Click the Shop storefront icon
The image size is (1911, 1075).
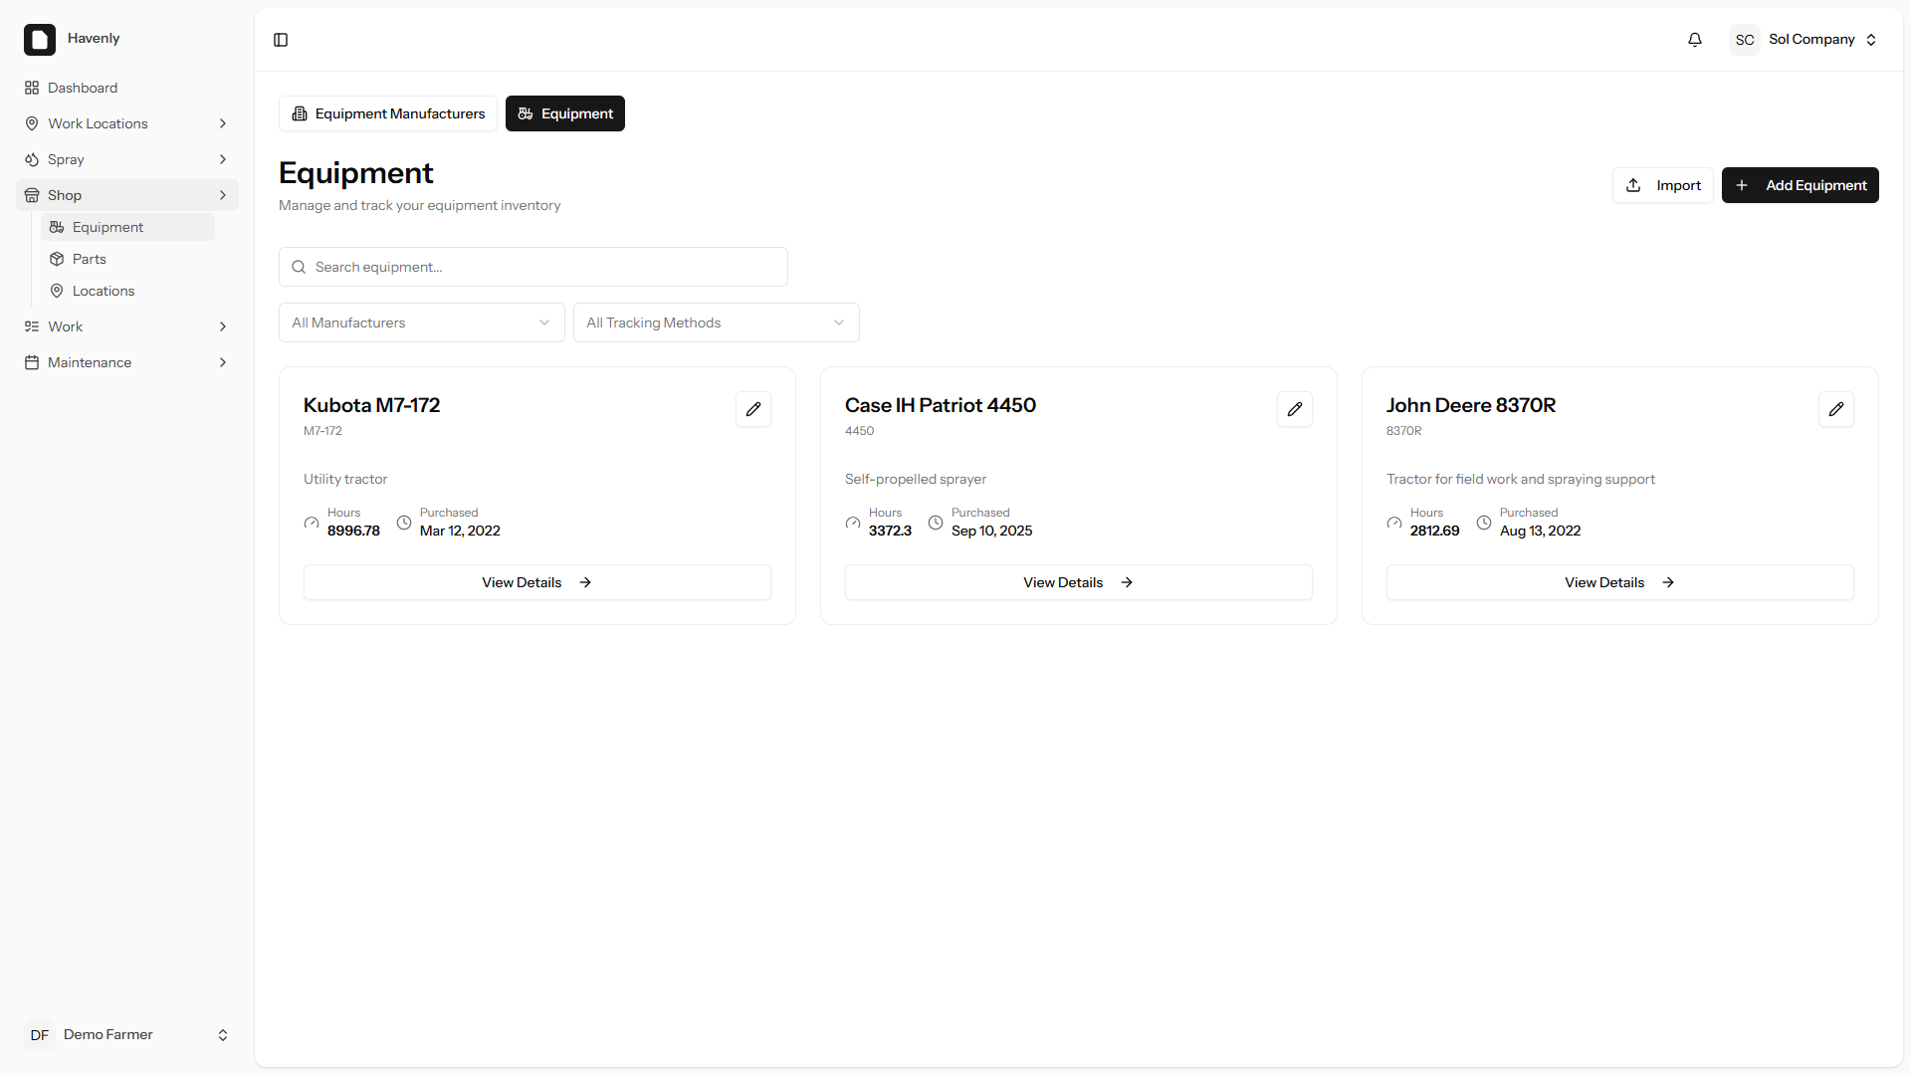tap(32, 195)
